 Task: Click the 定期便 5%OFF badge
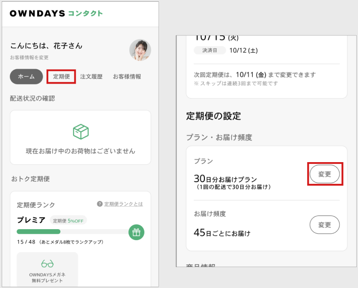68,221
